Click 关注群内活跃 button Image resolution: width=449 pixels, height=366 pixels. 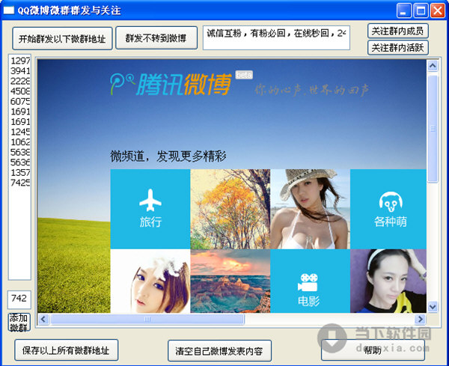(x=398, y=48)
